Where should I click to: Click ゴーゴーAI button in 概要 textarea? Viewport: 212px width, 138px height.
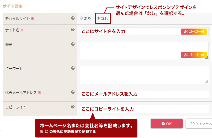pyautogui.click(x=194, y=55)
